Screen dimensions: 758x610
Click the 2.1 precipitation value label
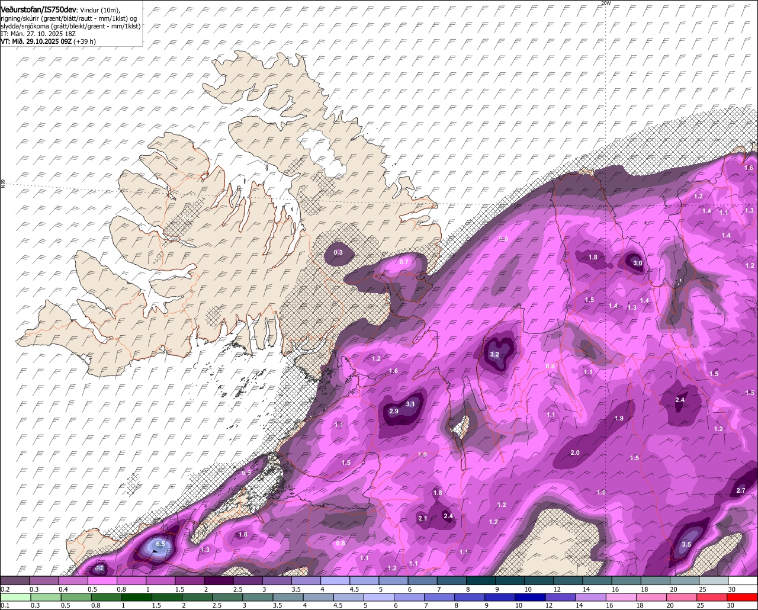tap(423, 518)
